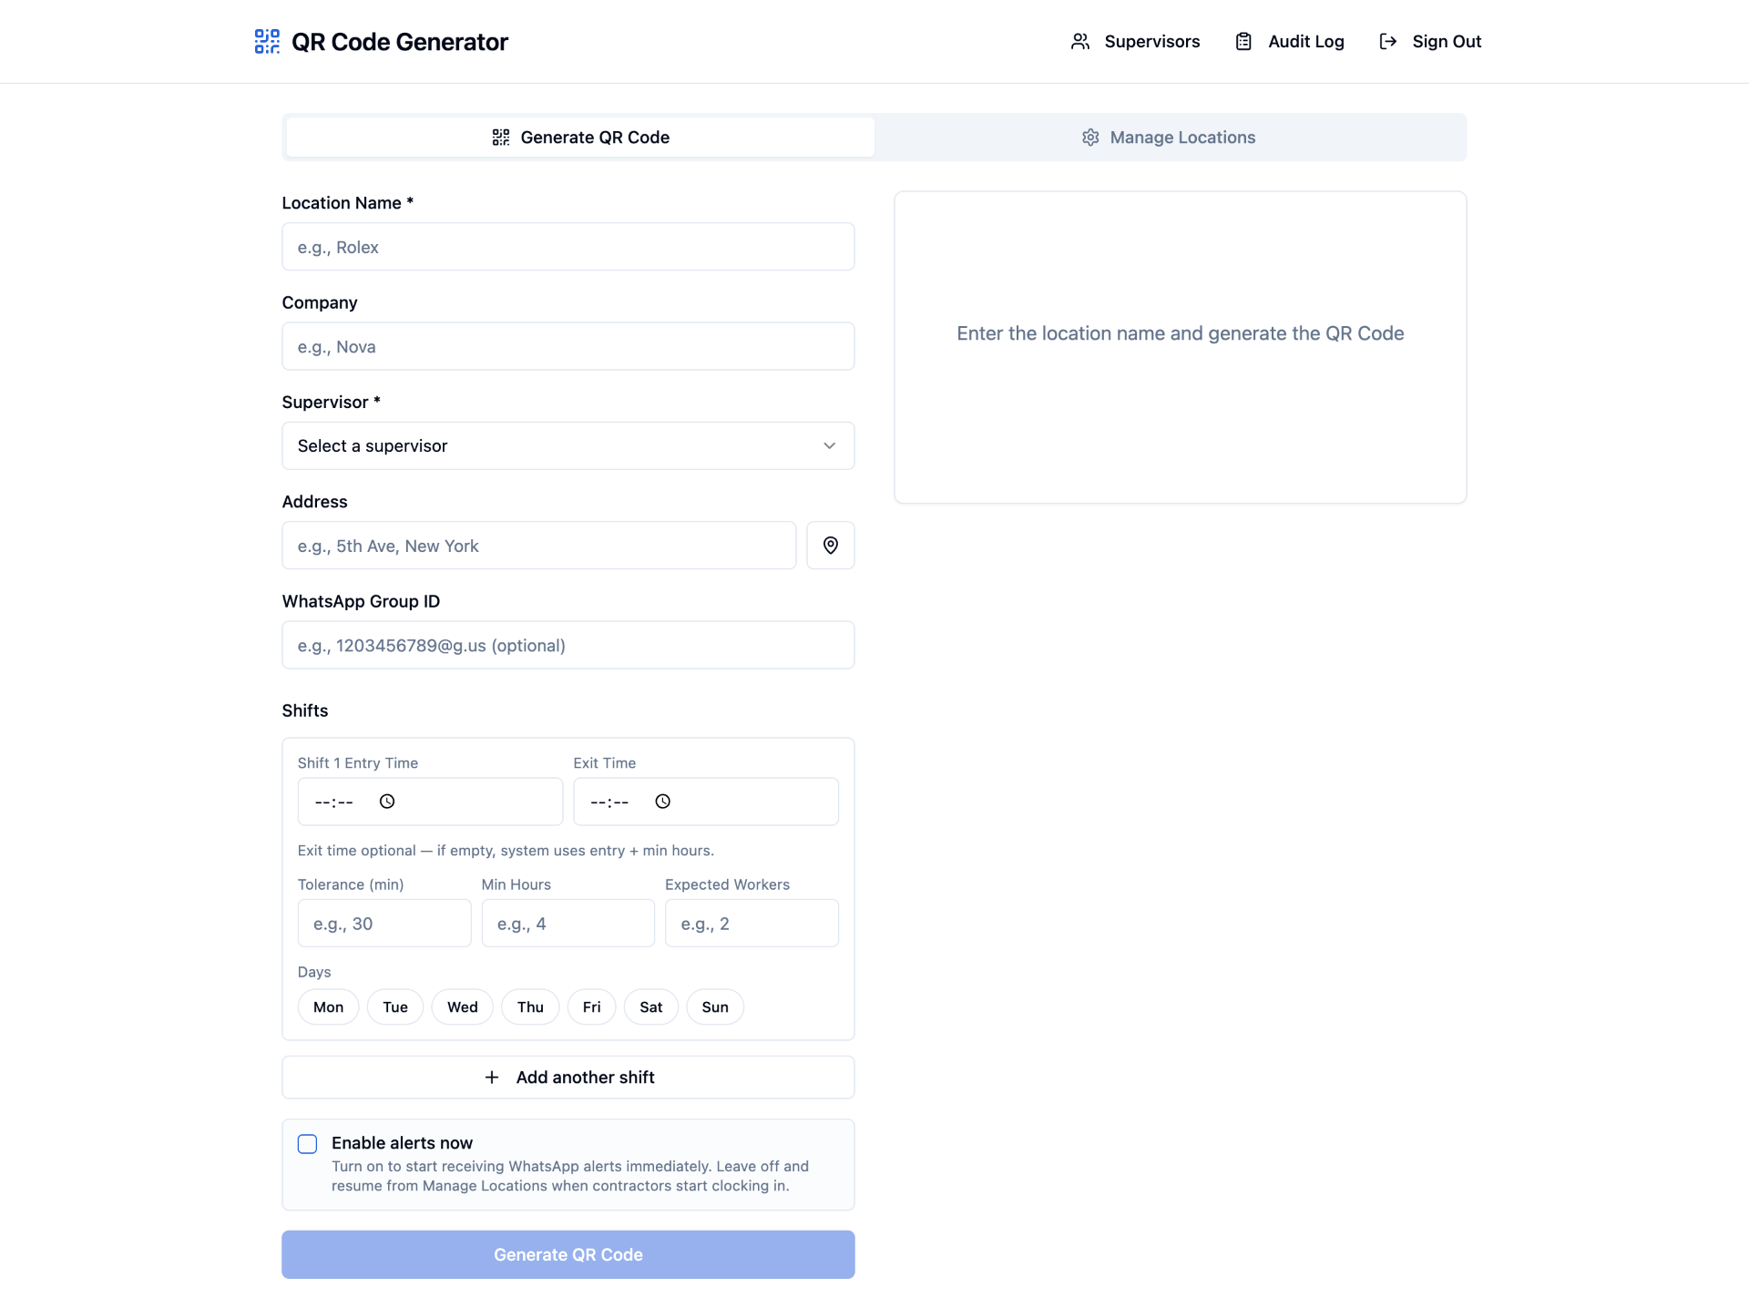
Task: Click the QR Code Generator logo icon
Action: click(267, 41)
